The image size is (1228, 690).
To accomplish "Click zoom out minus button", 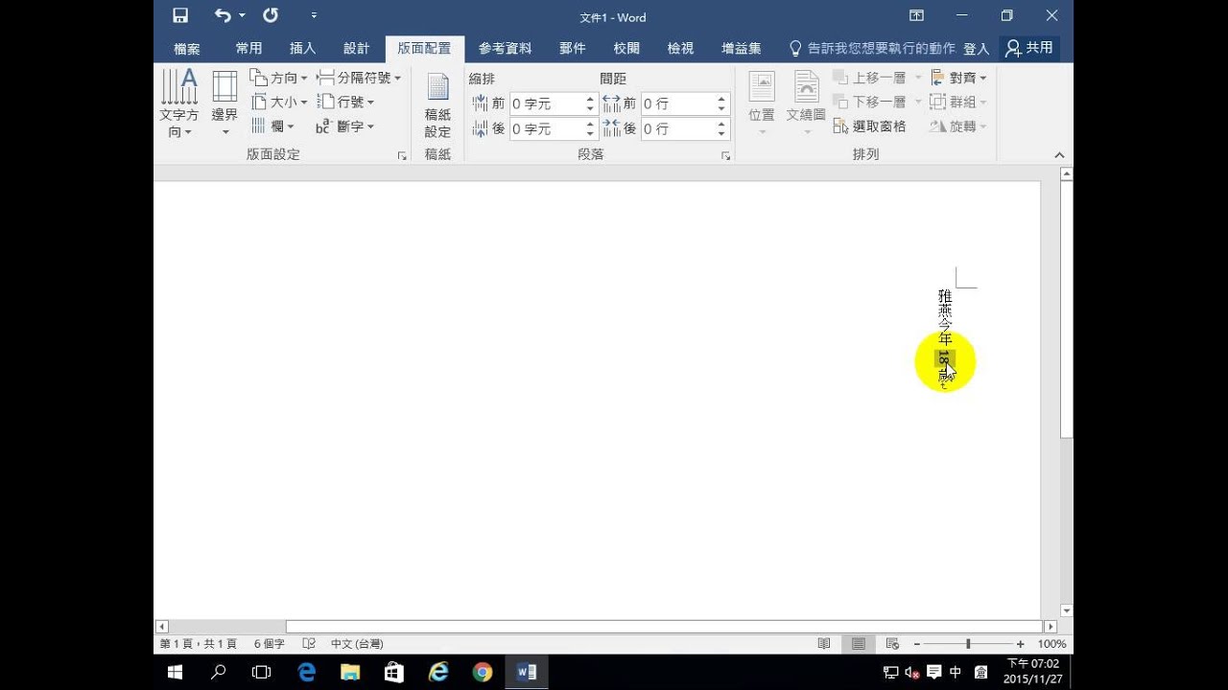I will click(916, 644).
